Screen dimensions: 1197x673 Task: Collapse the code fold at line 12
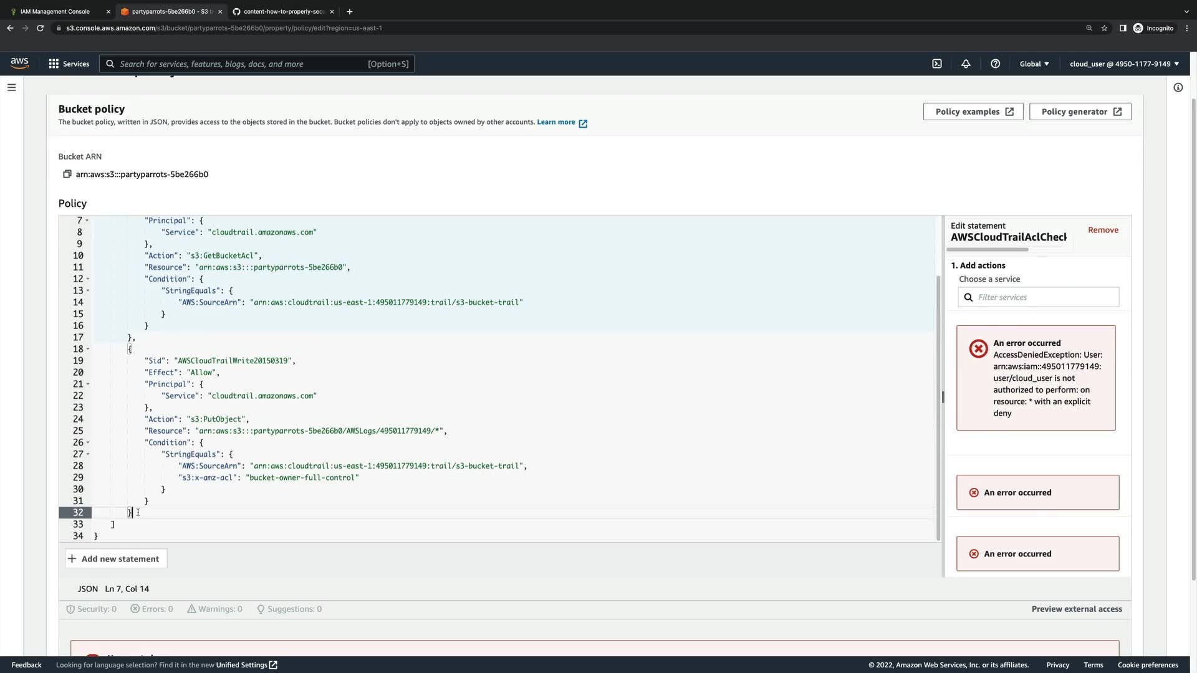coord(88,279)
